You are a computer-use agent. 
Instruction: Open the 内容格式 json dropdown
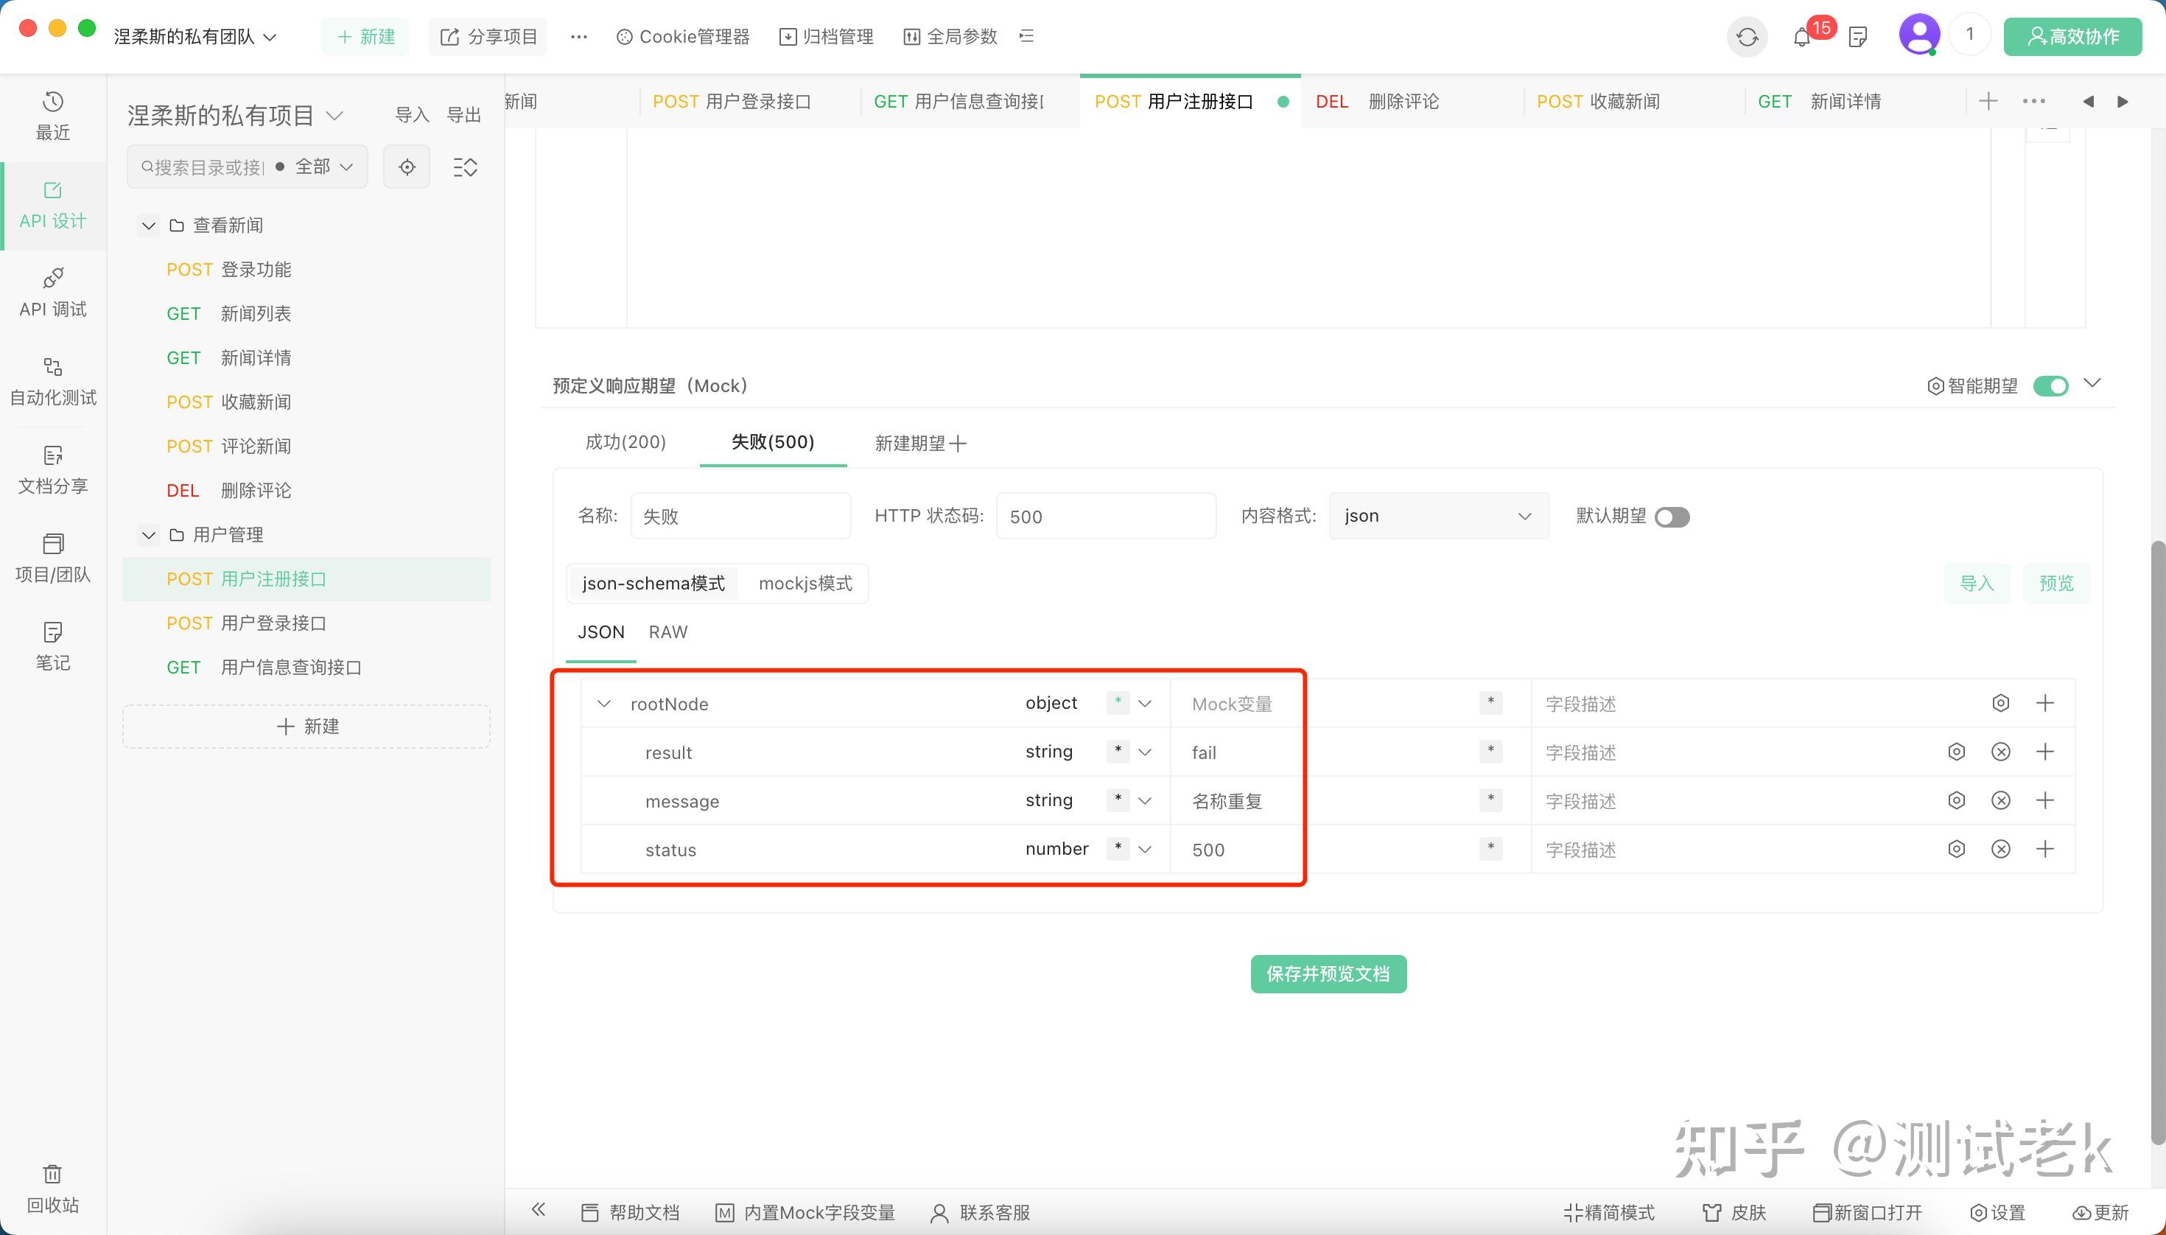(1437, 516)
